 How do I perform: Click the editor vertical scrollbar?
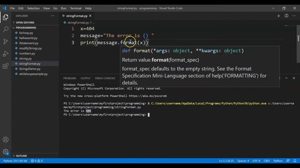tap(298, 44)
